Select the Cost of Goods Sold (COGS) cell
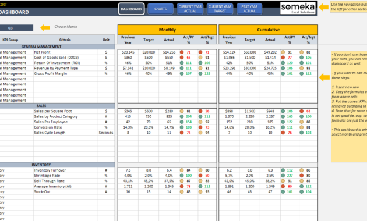This screenshot has height=221, width=367. point(65,58)
